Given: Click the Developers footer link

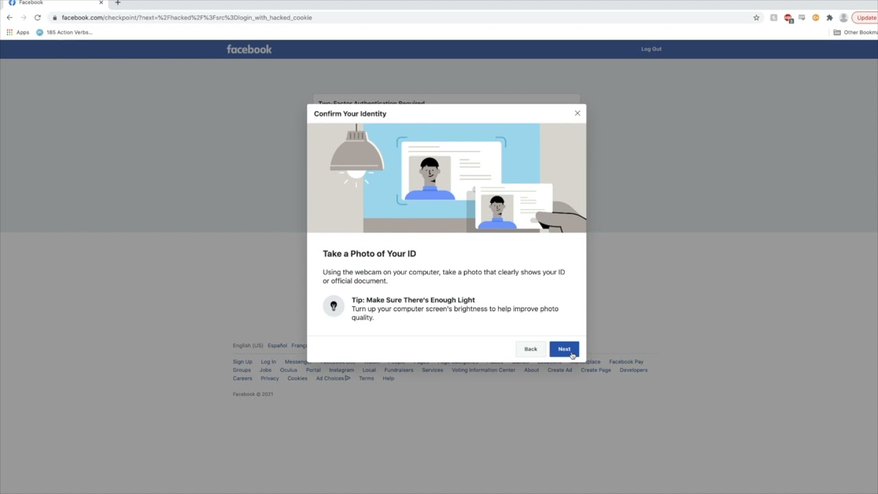Looking at the screenshot, I should click(x=633, y=370).
